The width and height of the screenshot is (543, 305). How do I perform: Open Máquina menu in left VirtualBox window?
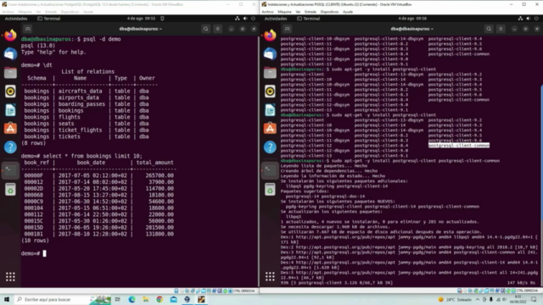(x=25, y=12)
